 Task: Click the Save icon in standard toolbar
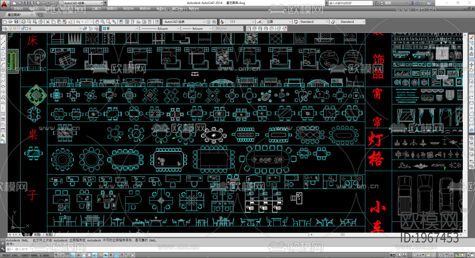pyautogui.click(x=16, y=22)
